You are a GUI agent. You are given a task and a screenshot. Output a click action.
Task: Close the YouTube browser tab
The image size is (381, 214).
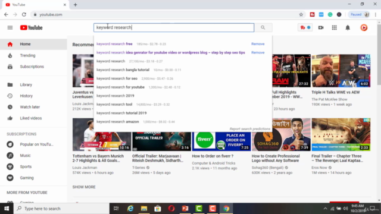(65, 5)
